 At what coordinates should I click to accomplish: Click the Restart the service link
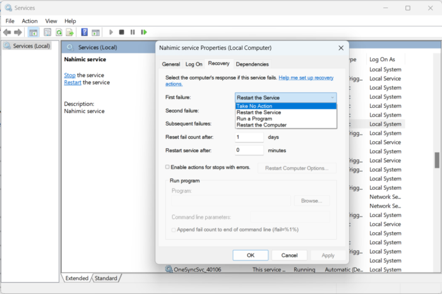pyautogui.click(x=73, y=83)
